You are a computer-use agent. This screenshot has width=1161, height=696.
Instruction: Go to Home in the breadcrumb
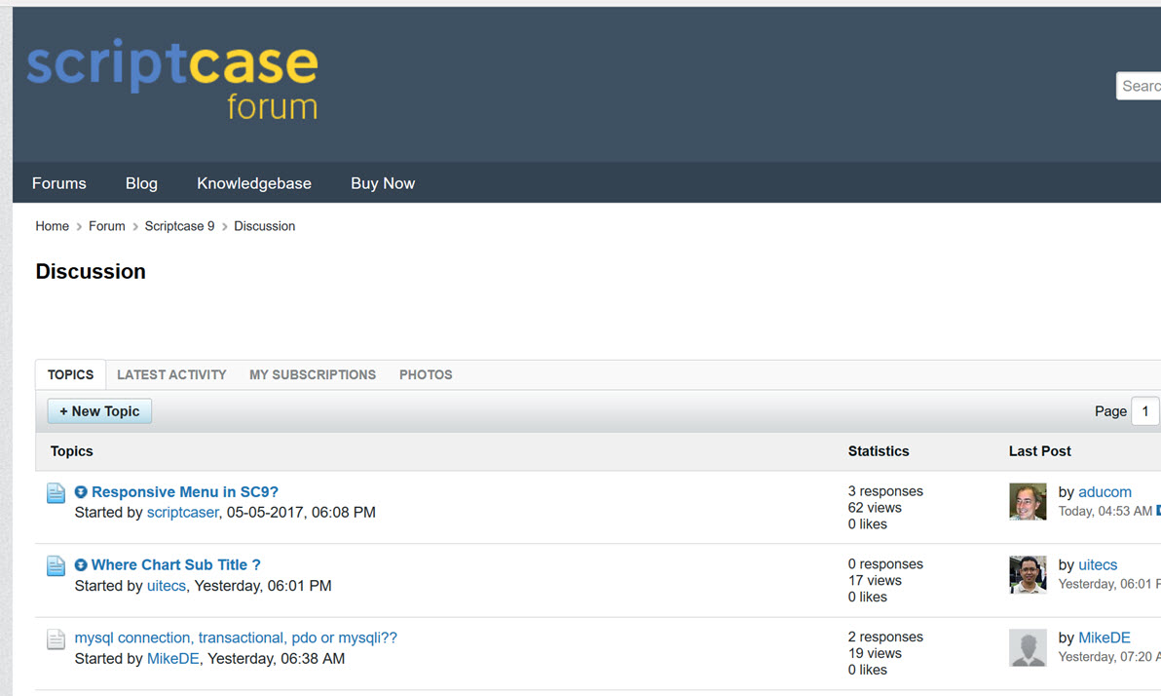52,226
